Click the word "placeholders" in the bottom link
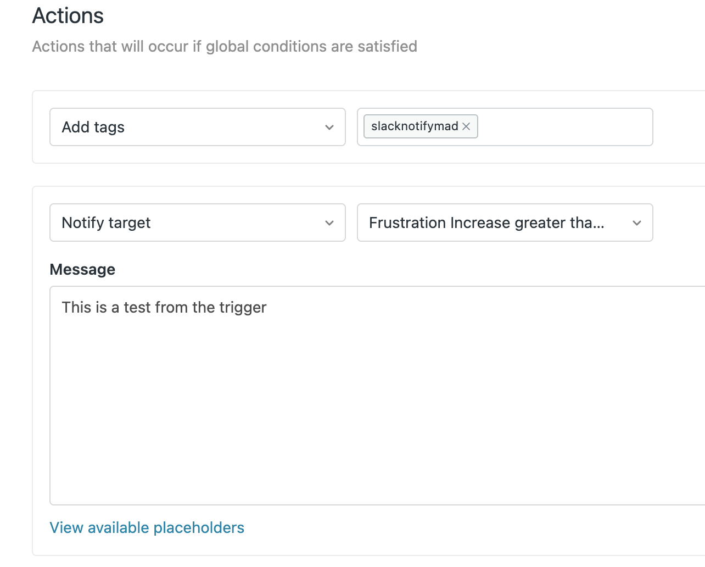Image resolution: width=705 pixels, height=567 pixels. [x=199, y=527]
